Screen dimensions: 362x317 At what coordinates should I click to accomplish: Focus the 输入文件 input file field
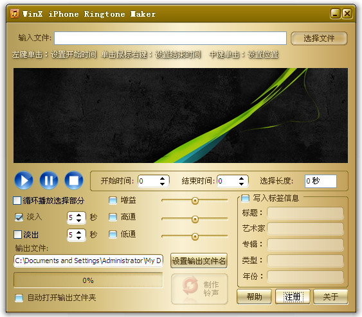(170, 38)
